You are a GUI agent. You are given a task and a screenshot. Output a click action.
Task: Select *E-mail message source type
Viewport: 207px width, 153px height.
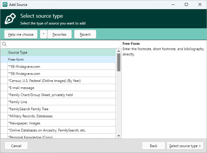tap(58, 88)
